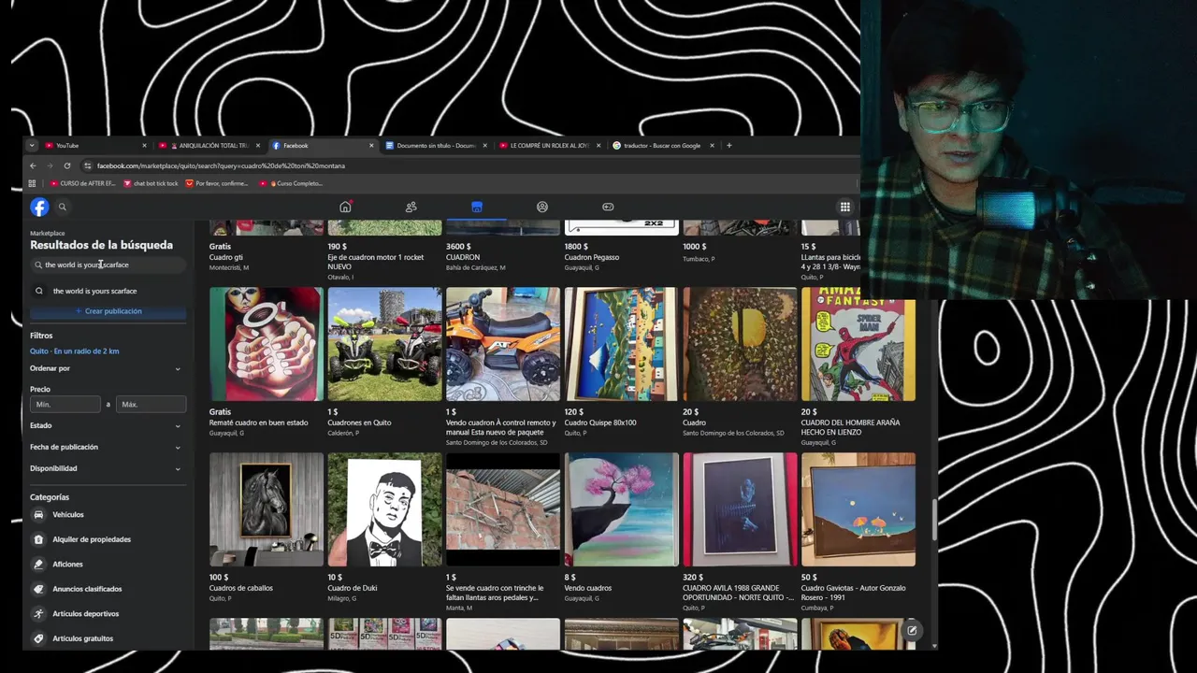Open the CUADRO AVILA 1988 listing thumbnail

[x=740, y=509]
